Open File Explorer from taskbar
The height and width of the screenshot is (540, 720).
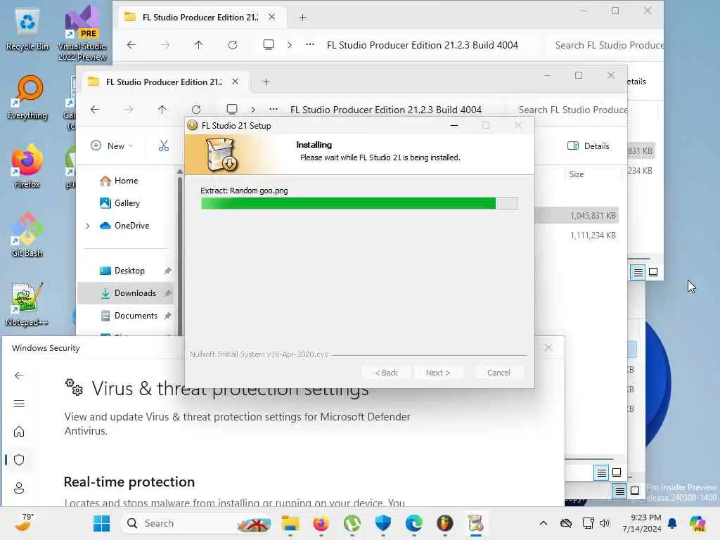click(x=290, y=523)
